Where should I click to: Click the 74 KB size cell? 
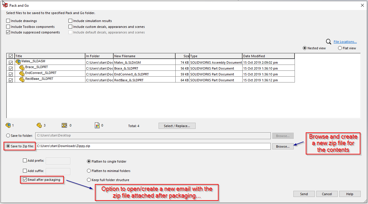click(x=182, y=63)
